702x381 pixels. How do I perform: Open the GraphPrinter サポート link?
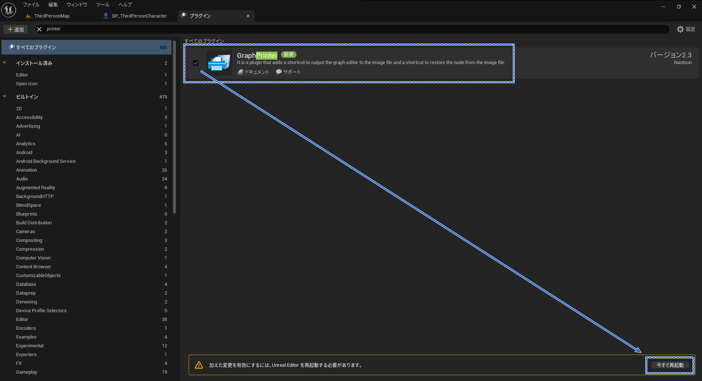288,72
